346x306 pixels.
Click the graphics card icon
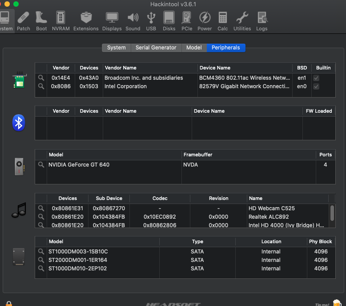(x=20, y=167)
